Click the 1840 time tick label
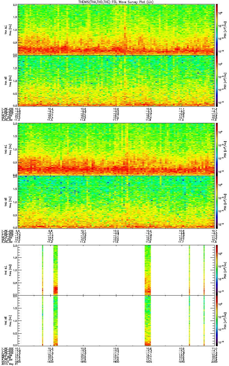 tap(83, 362)
